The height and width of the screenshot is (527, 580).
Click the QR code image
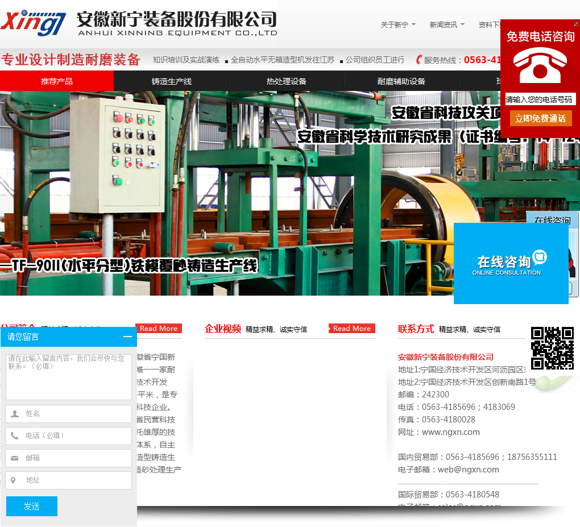pos(552,348)
